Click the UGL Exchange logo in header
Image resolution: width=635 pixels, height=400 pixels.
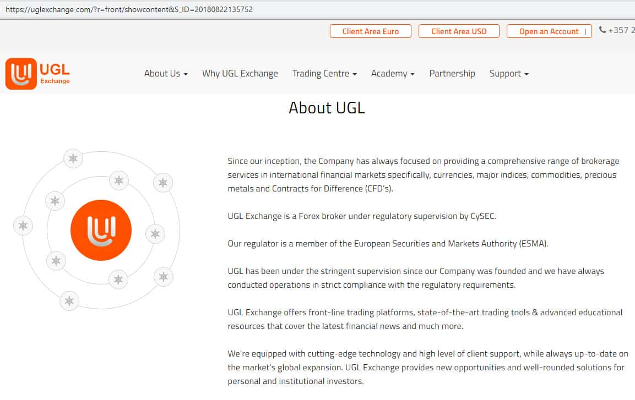tap(37, 74)
